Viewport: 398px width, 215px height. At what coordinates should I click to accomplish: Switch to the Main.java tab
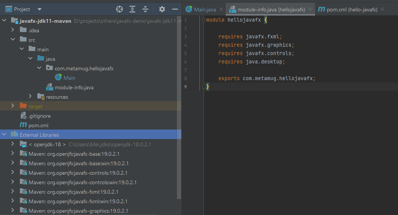[205, 9]
